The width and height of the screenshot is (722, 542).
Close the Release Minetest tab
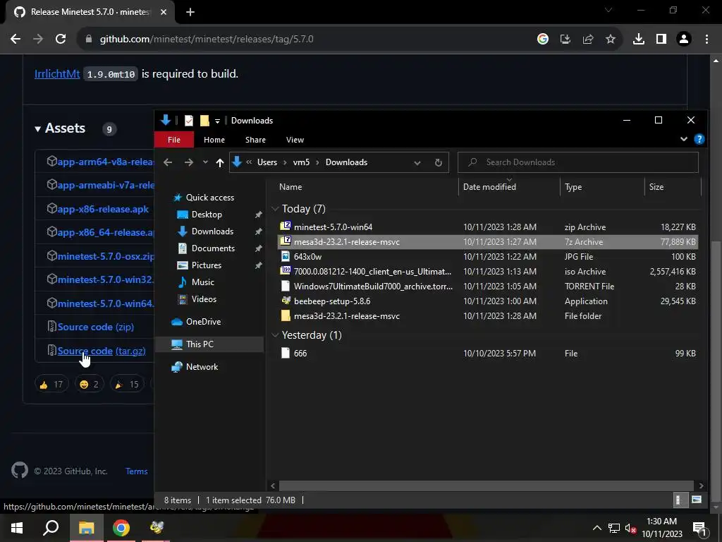pos(164,12)
